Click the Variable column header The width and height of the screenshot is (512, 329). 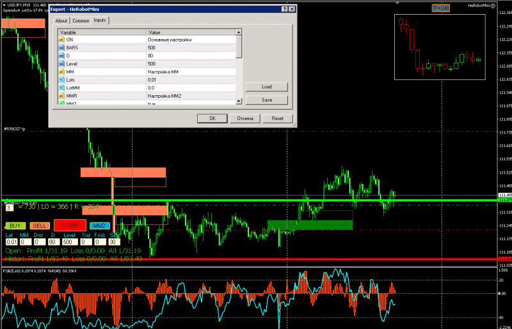coord(102,33)
